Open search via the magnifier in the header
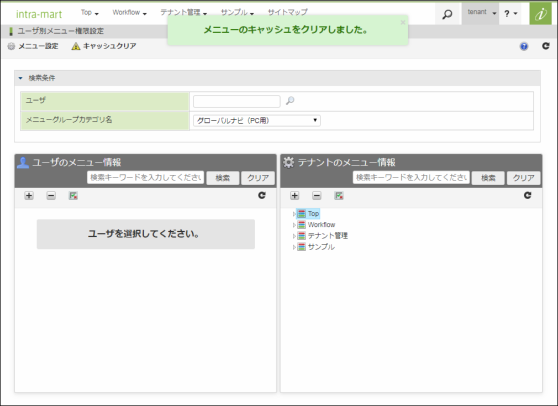This screenshot has height=406, width=558. point(447,12)
